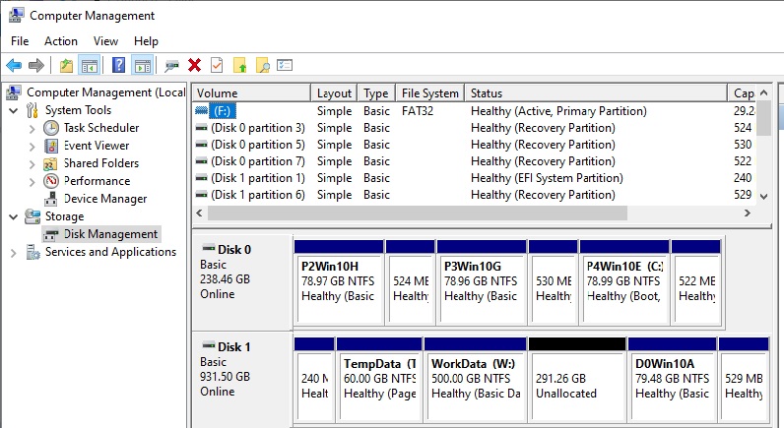Click the Disk 1 label panel

(242, 380)
